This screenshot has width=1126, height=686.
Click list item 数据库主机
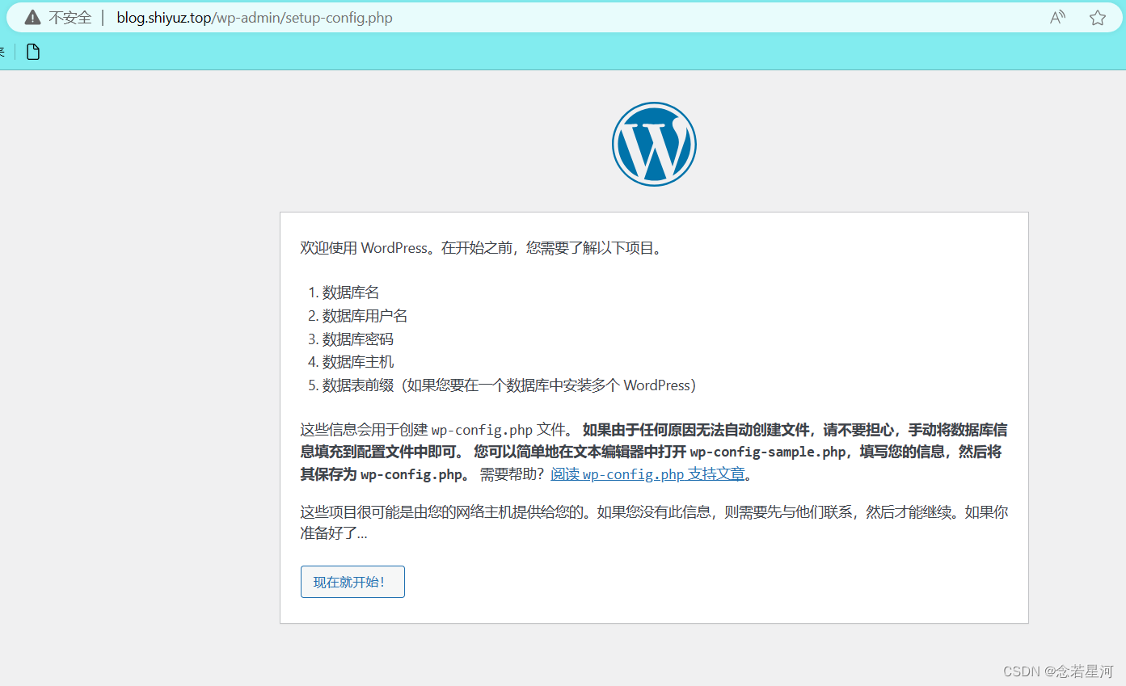tap(357, 362)
